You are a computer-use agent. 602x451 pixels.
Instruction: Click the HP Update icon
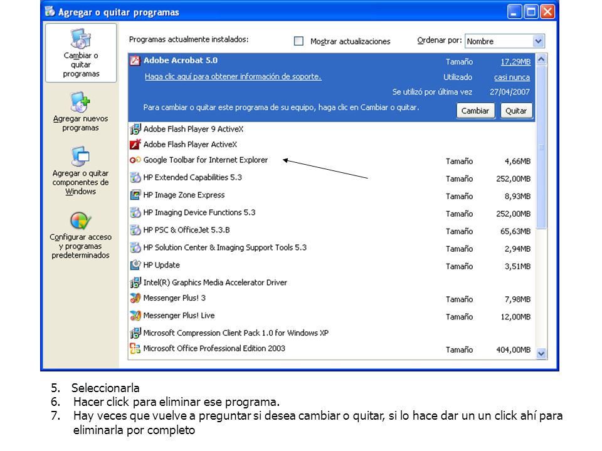click(x=135, y=265)
